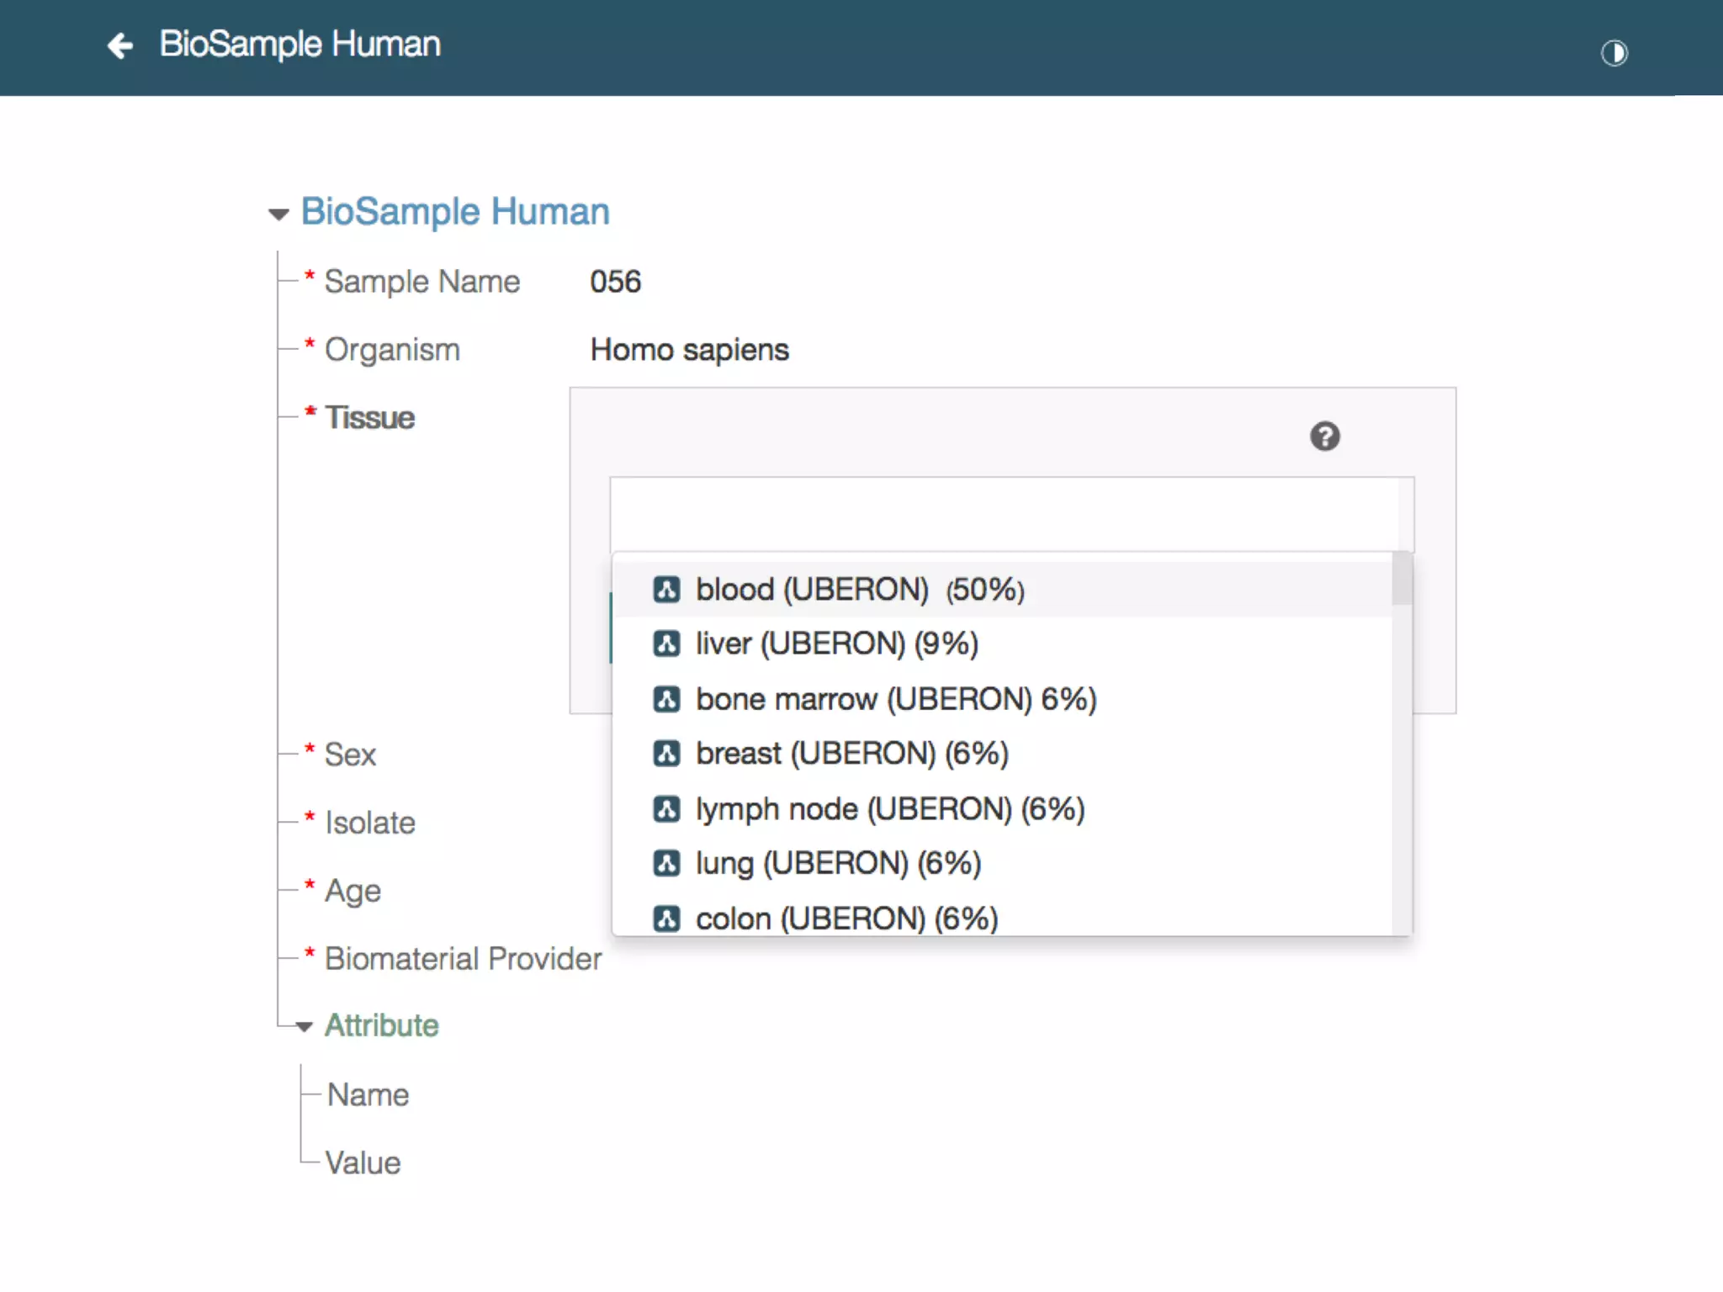Collapse the BioSample Human section

click(x=278, y=214)
